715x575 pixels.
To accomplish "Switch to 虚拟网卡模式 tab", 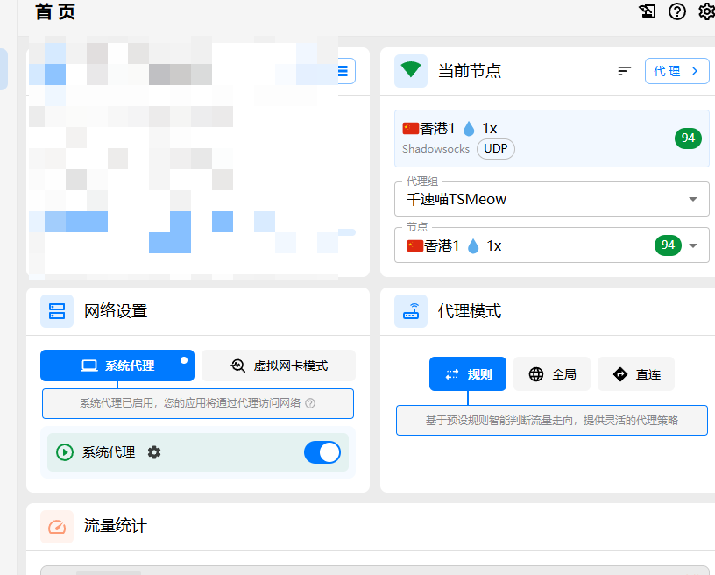I will point(279,366).
